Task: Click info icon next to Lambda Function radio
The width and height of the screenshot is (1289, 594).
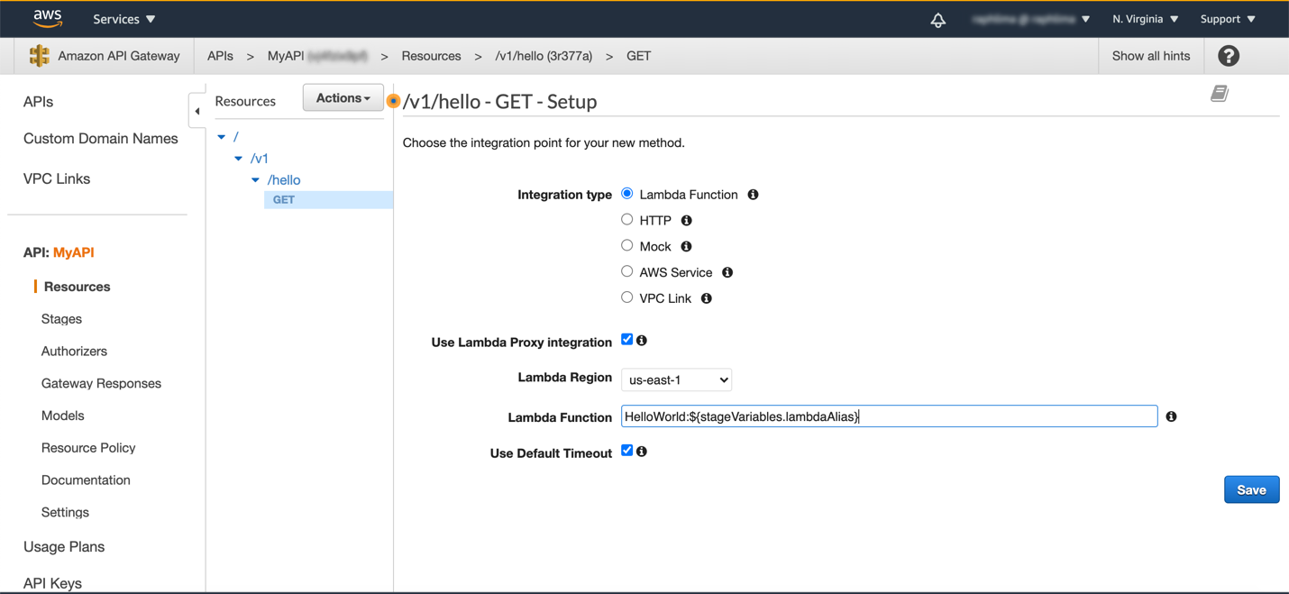Action: (753, 195)
